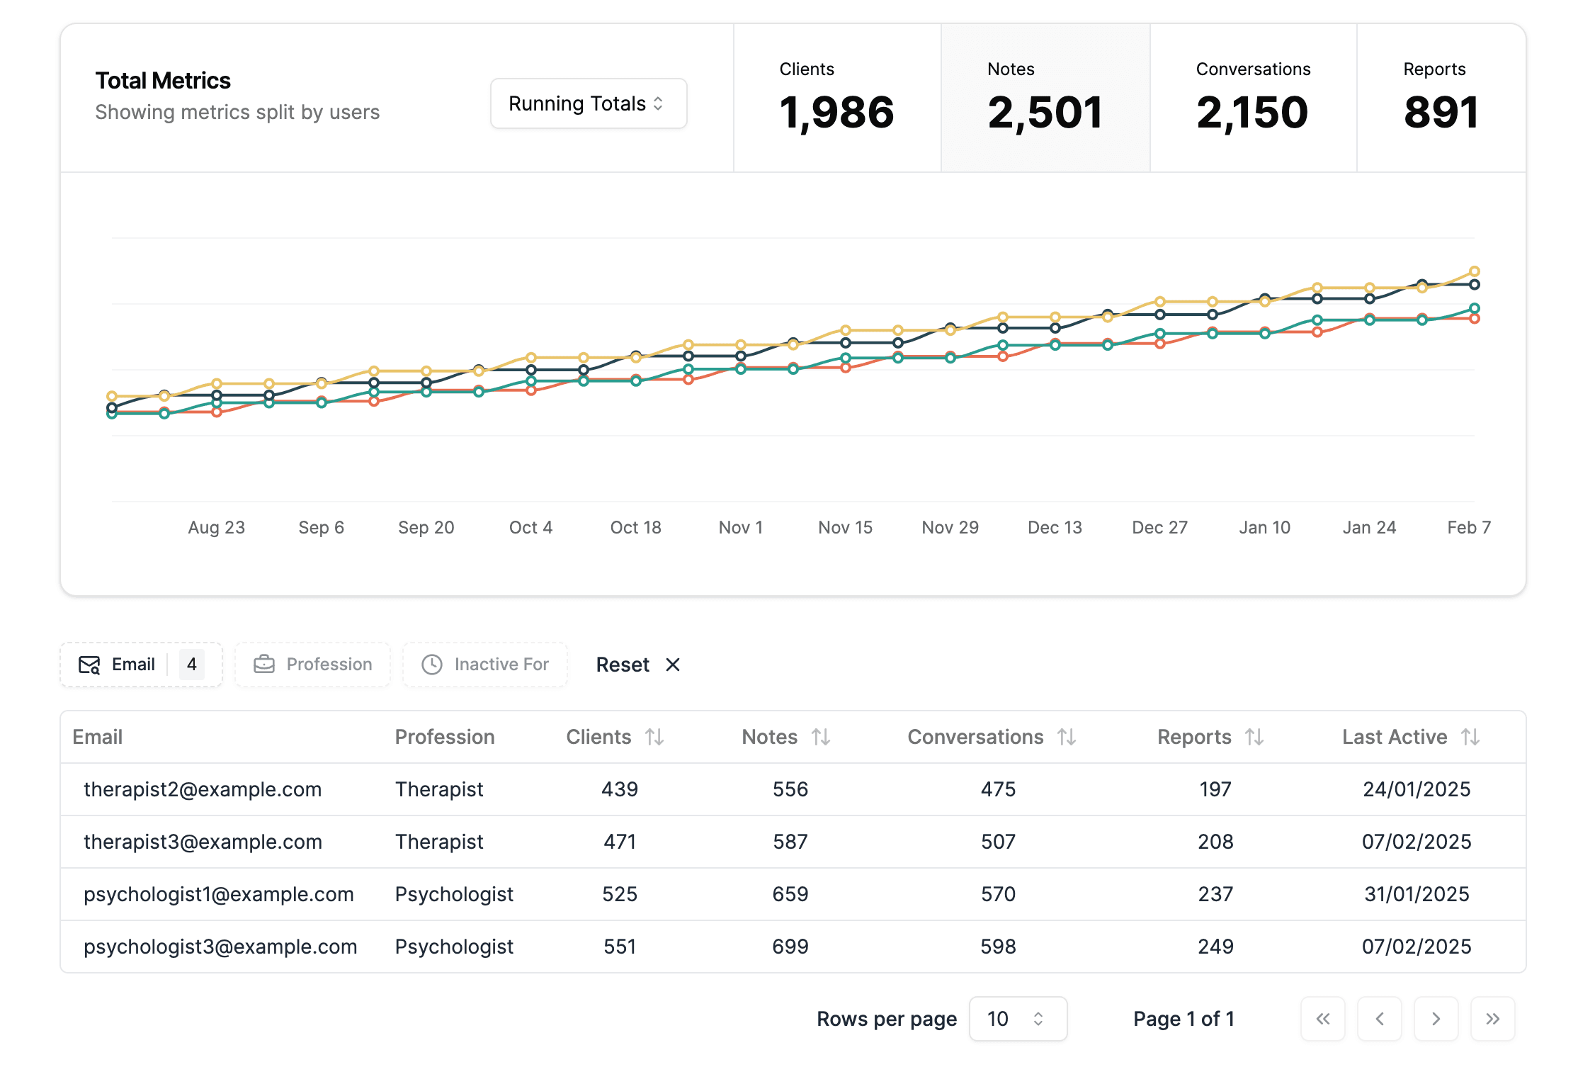Open the Inactive For filter
1578x1067 pixels.
click(485, 665)
